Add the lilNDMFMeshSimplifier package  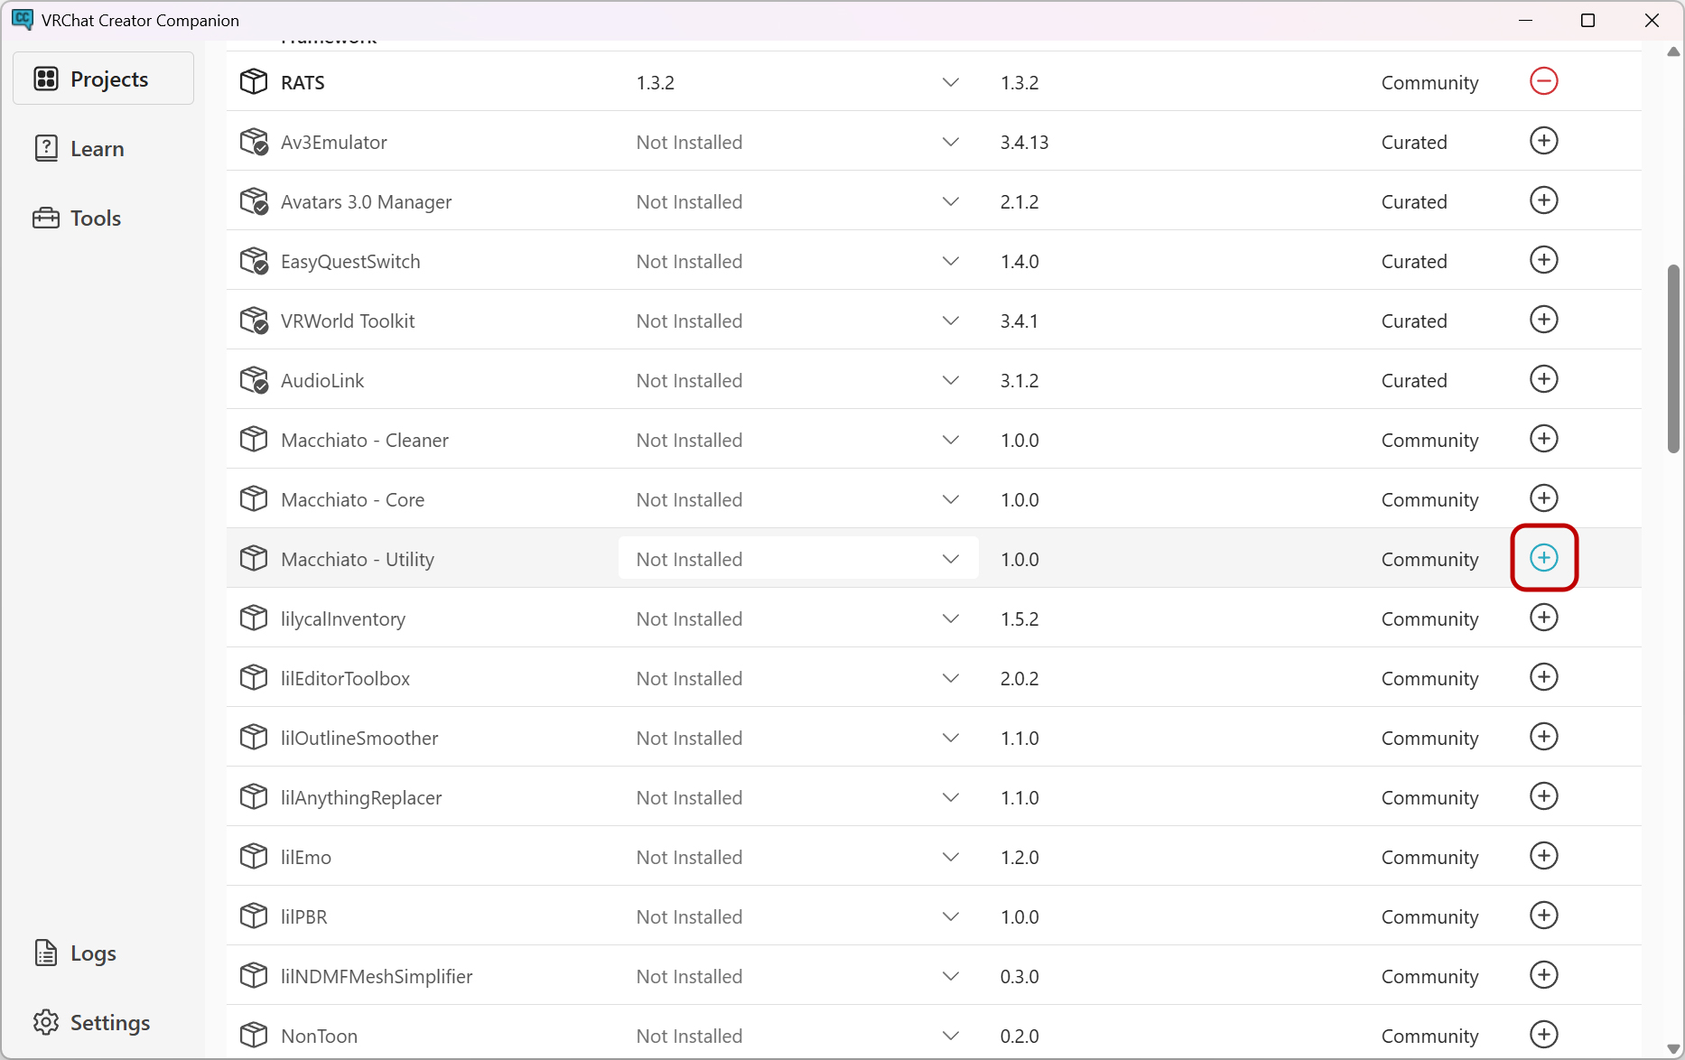pos(1544,975)
